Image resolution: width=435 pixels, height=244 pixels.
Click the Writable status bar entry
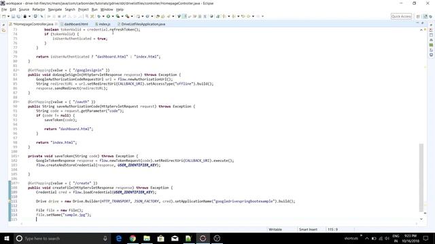tap(275, 229)
